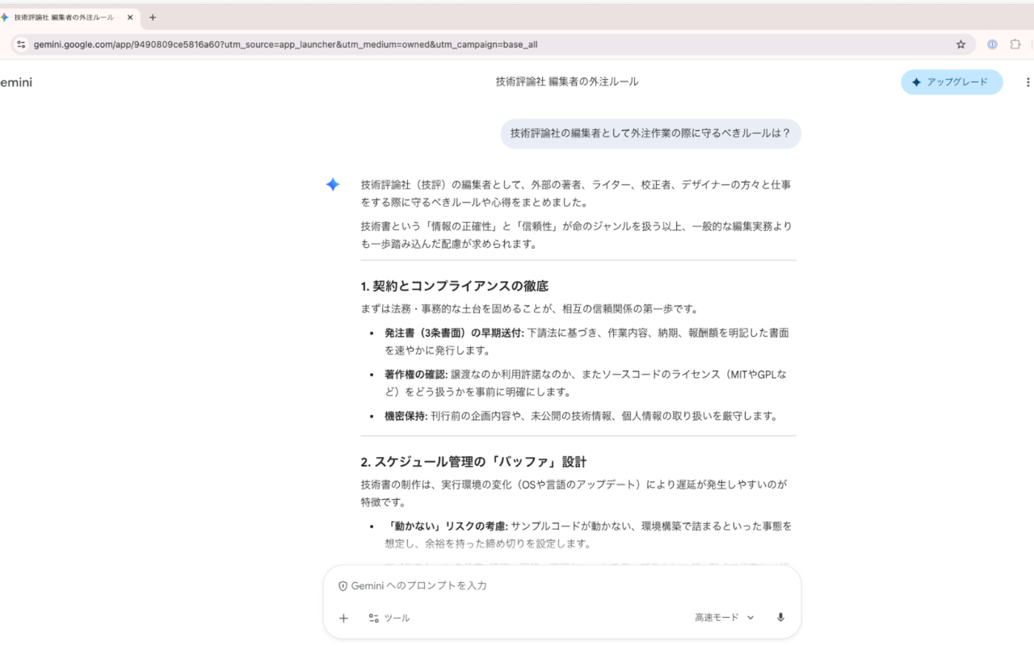The image size is (1034, 646).
Task: Click sentence 技術書の制作は、実行環境の変化
Action: (x=574, y=493)
